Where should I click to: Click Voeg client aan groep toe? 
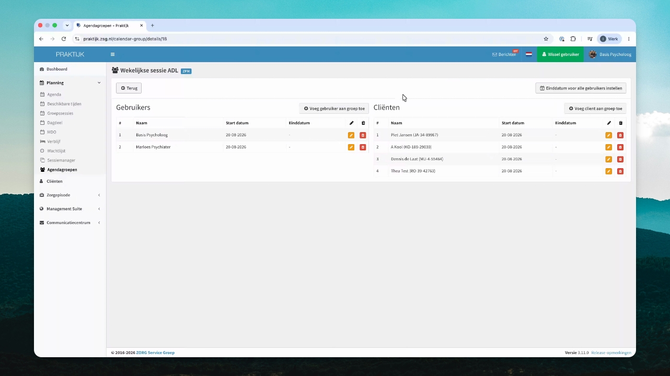click(x=595, y=109)
